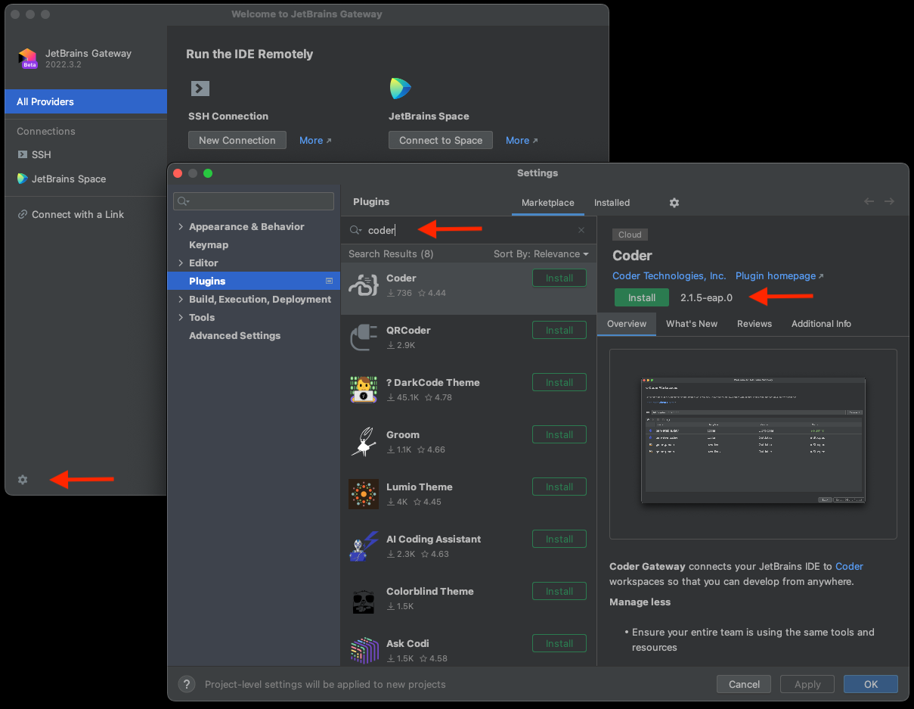Install the Lumio Theme plugin

click(559, 487)
